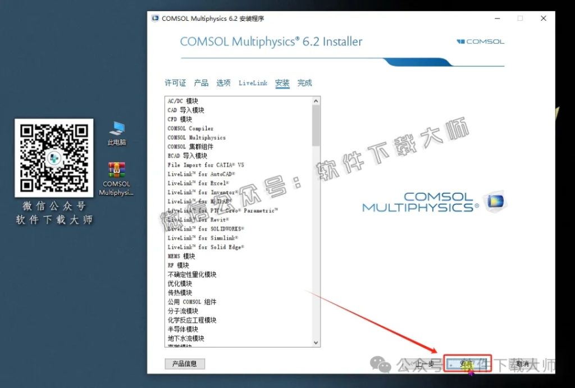Switch to the LiveLink tab

(x=253, y=83)
